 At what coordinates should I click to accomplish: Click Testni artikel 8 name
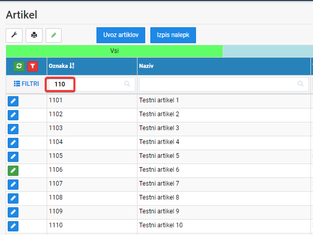pos(159,197)
